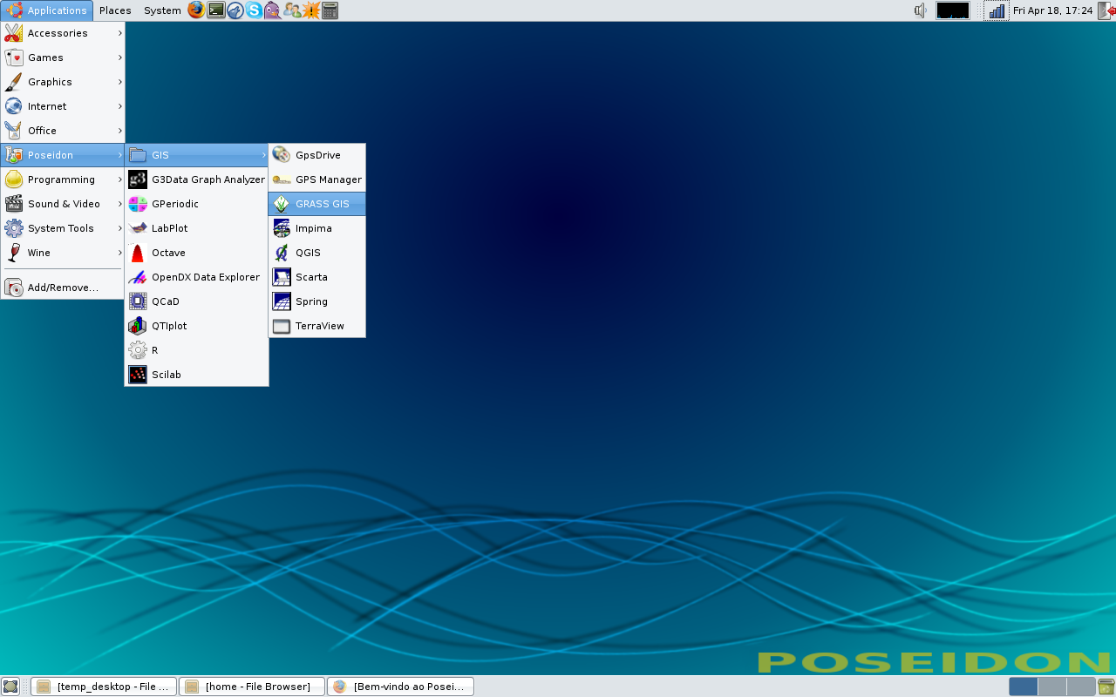Expand the Programming submenu

coord(63,179)
